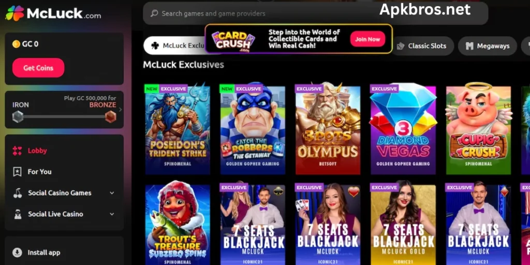Expand the Social Casino Games menu
530x265 pixels.
click(112, 193)
